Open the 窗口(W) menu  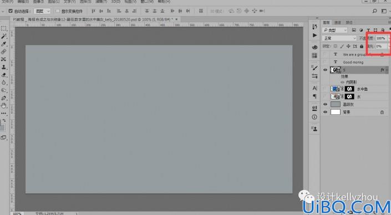[147, 2]
